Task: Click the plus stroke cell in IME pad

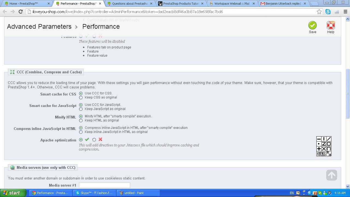Action: 319,149
